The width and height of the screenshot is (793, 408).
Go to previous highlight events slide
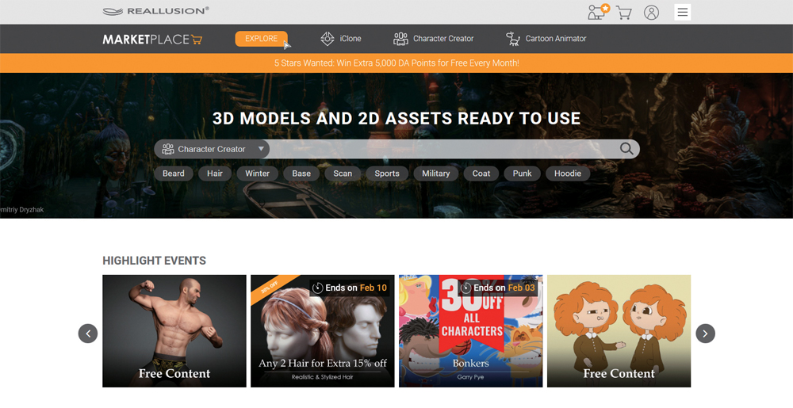tap(88, 334)
